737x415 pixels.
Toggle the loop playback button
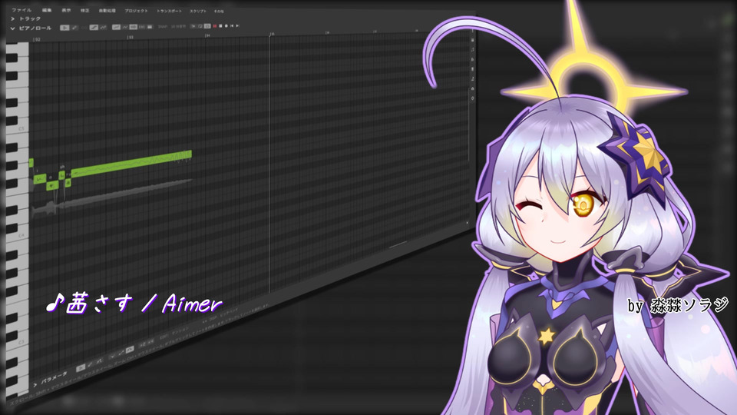[200, 26]
